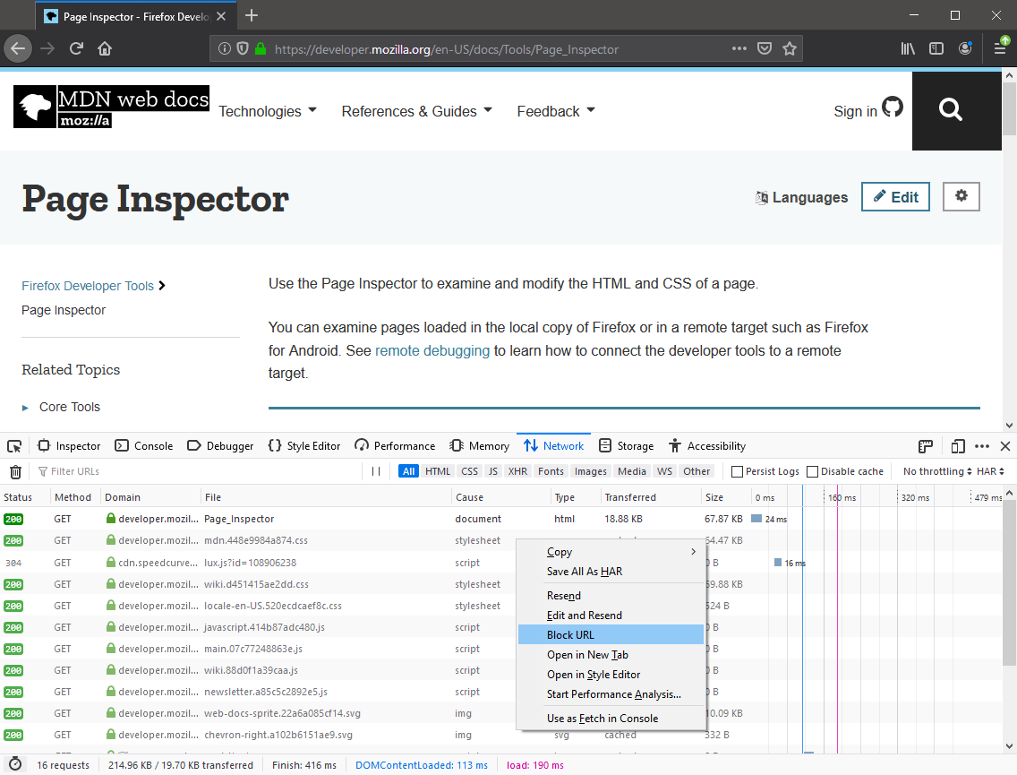The height and width of the screenshot is (775, 1017).
Task: Follow the remote debugging link
Action: 432,350
